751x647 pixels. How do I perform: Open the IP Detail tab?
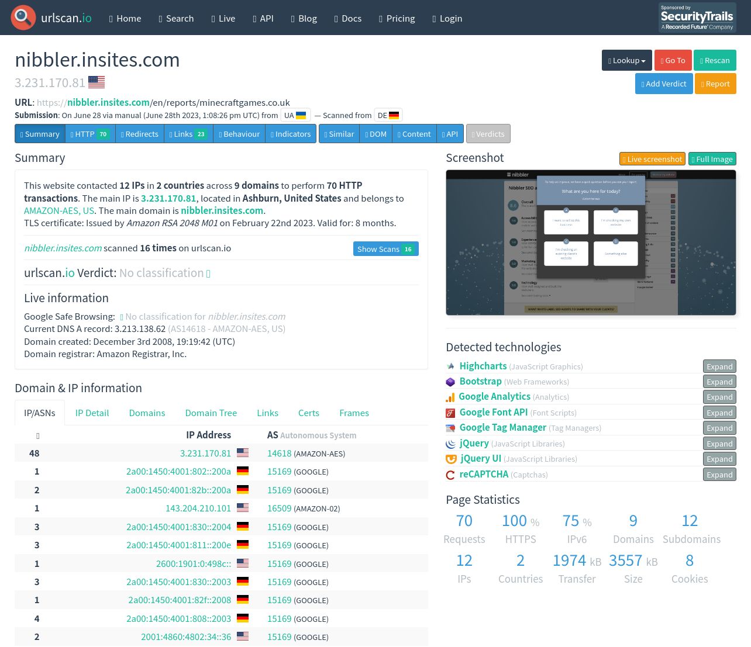(x=92, y=413)
